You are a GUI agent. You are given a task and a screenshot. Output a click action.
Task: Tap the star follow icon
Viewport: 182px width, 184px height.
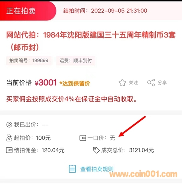[122, 83]
